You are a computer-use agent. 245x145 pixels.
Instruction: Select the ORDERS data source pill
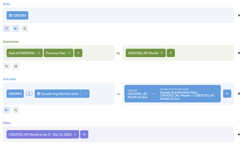pos(17,16)
